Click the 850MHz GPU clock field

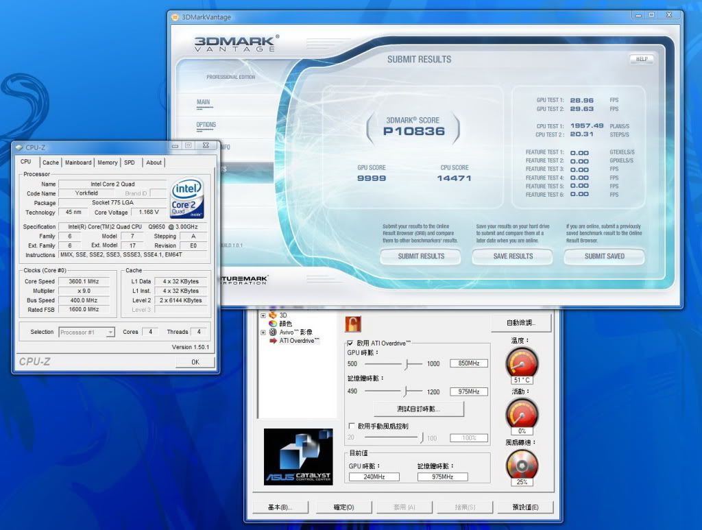click(469, 363)
